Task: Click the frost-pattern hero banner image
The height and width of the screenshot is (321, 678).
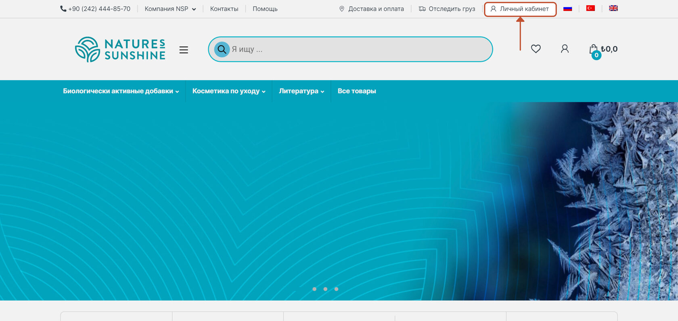Action: (339, 201)
